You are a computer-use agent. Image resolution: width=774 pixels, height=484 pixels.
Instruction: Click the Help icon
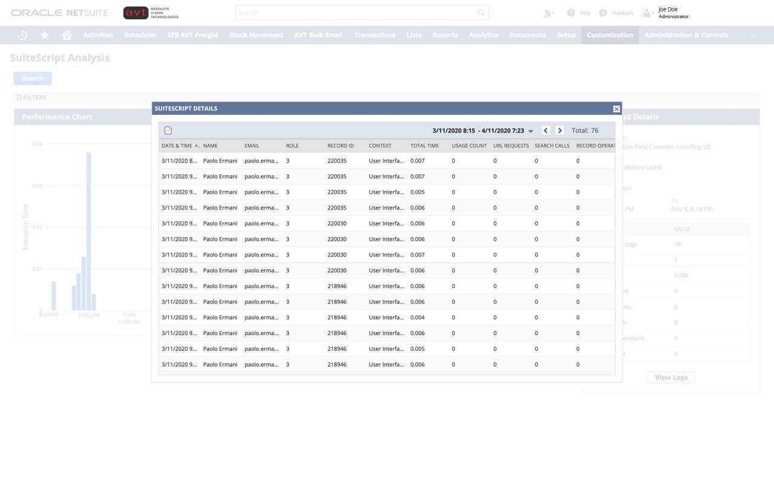(570, 12)
